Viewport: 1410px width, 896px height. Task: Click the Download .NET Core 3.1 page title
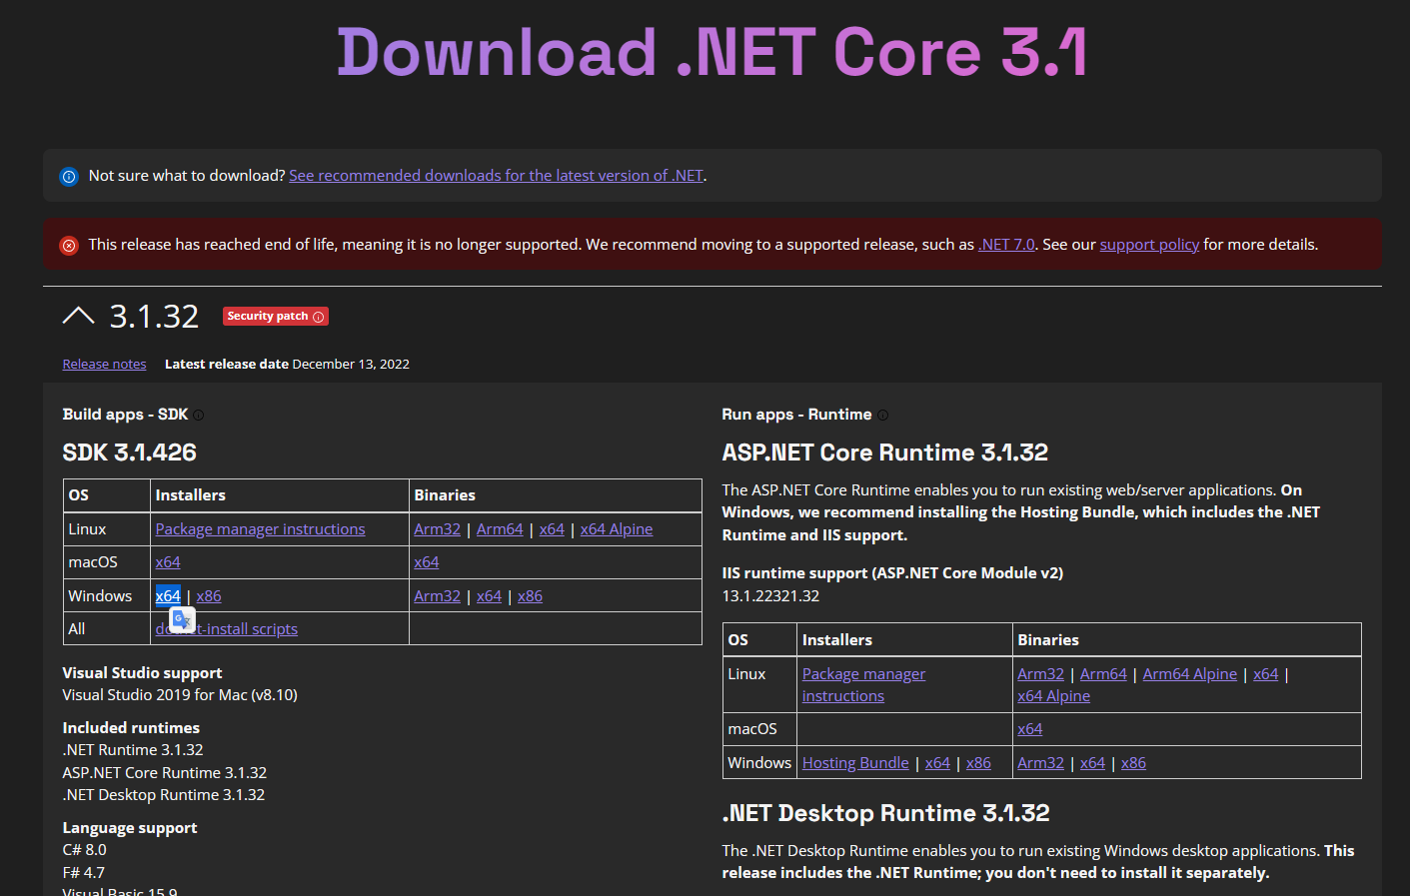pyautogui.click(x=711, y=53)
